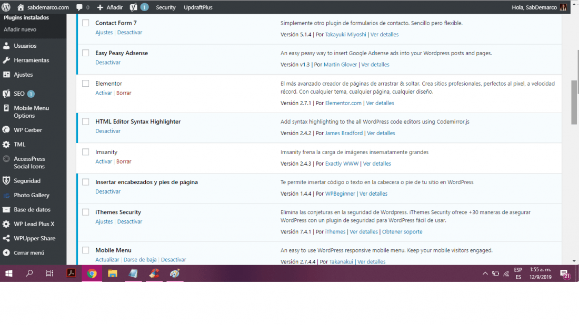Click the network Wi-Fi tray icon
This screenshot has width=579, height=325.
(506, 273)
